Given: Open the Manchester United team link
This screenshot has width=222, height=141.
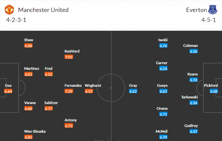Looking at the screenshot, I should [x=43, y=10].
